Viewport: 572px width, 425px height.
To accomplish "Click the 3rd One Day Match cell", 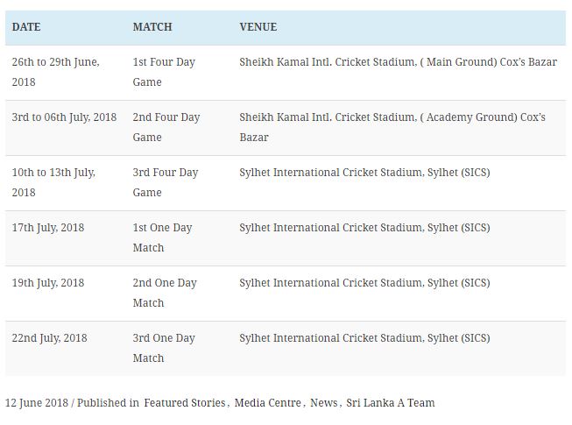I will 164,348.
